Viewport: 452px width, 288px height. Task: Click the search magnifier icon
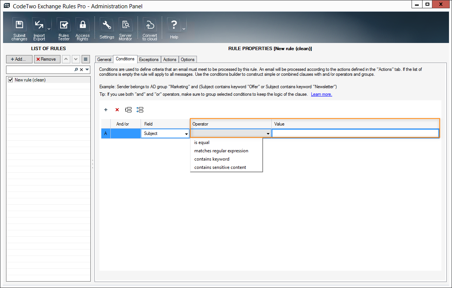[x=76, y=70]
